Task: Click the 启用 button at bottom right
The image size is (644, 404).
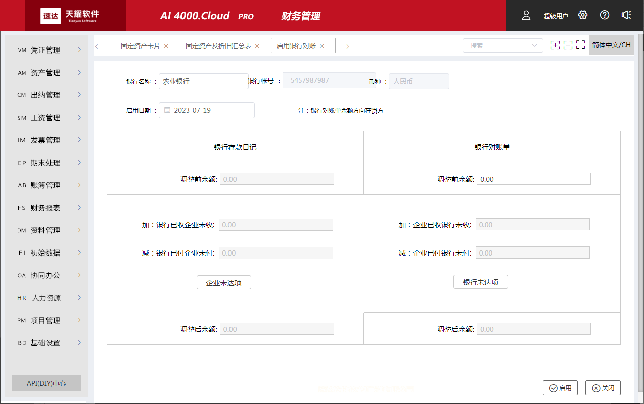Action: 560,388
